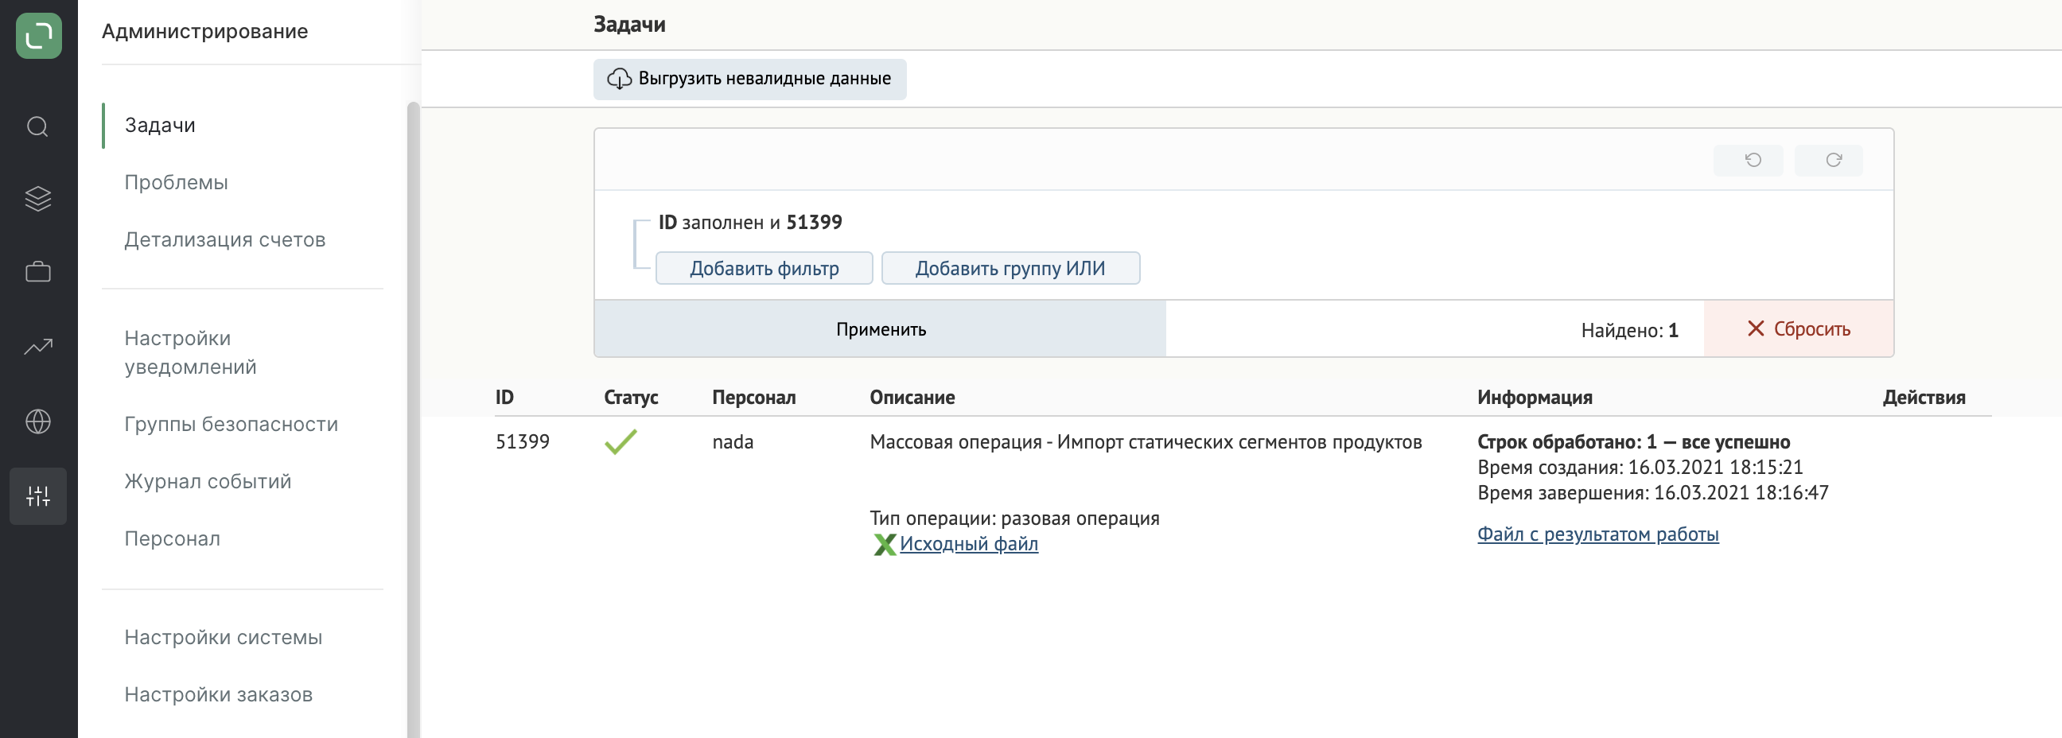Image resolution: width=2062 pixels, height=738 pixels.
Task: Open the briefcase sidebar icon
Action: (x=37, y=272)
